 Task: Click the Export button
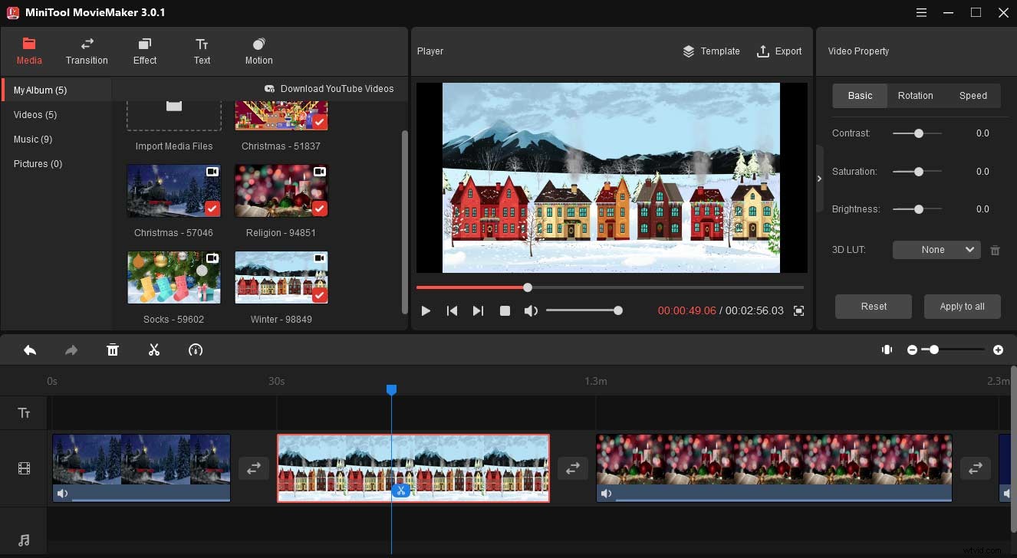click(x=779, y=51)
